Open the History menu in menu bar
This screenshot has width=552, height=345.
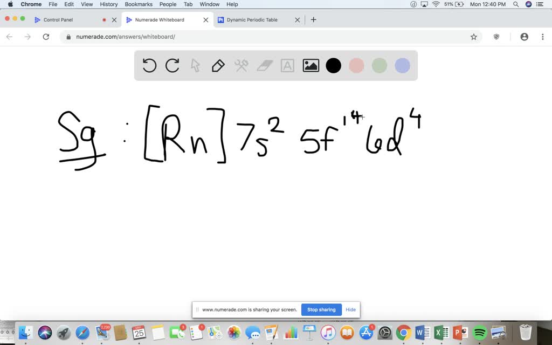109,4
